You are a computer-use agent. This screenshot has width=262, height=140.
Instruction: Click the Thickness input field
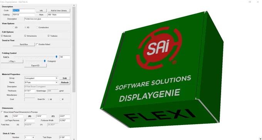(30, 91)
